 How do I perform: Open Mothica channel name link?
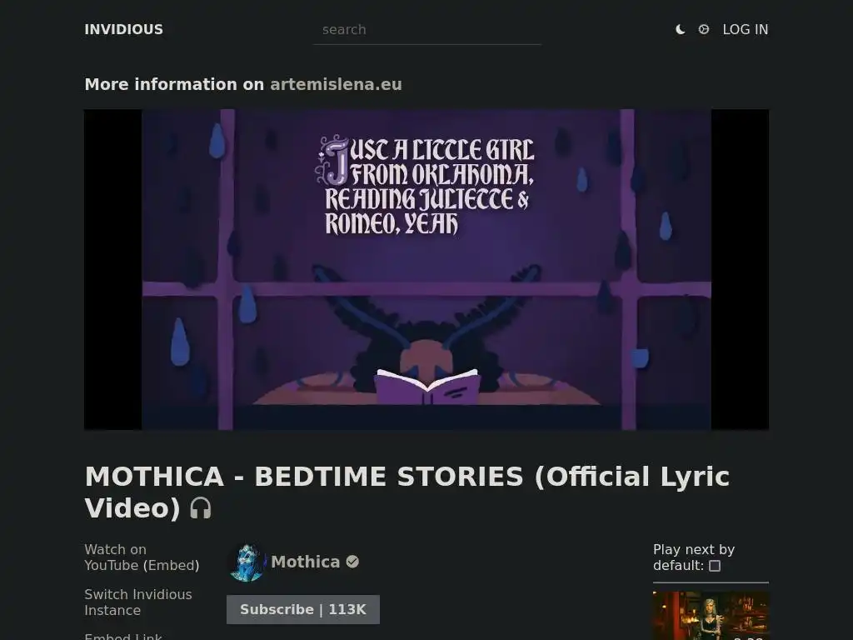305,562
